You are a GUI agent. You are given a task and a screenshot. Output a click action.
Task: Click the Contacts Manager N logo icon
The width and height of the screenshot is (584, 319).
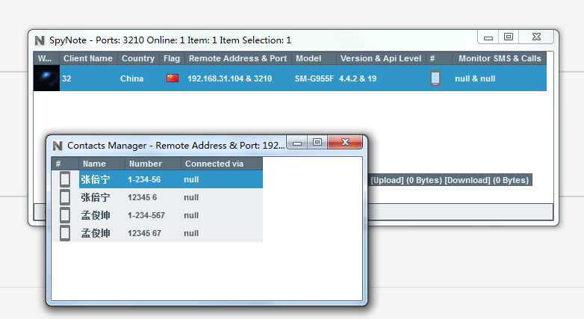pos(58,146)
